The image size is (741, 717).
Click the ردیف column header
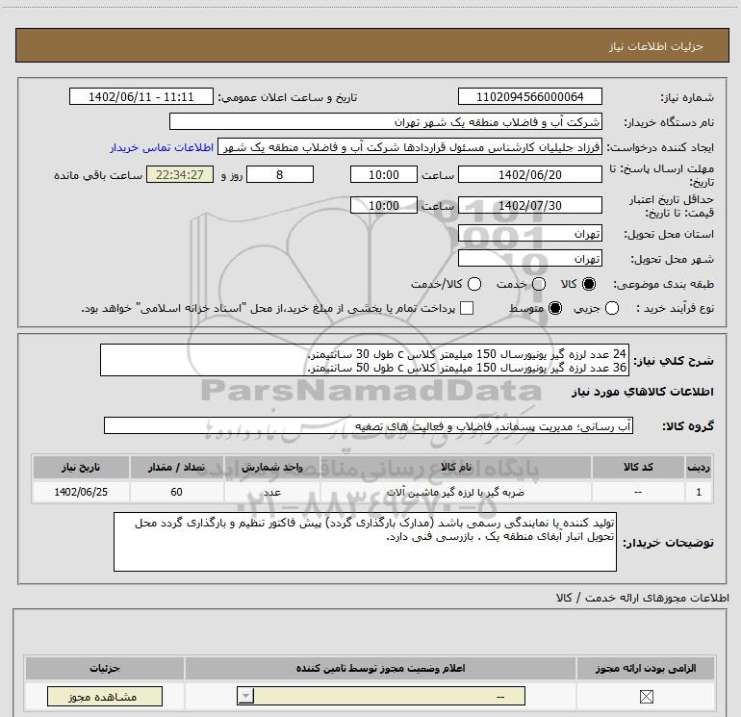tap(699, 467)
